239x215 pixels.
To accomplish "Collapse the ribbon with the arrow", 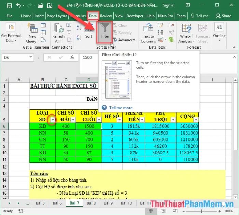I will pyautogui.click(x=234, y=48).
